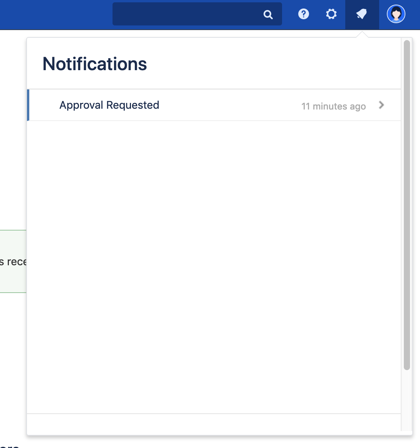Open the Approval Requested notification
This screenshot has width=420, height=448.
coord(109,105)
